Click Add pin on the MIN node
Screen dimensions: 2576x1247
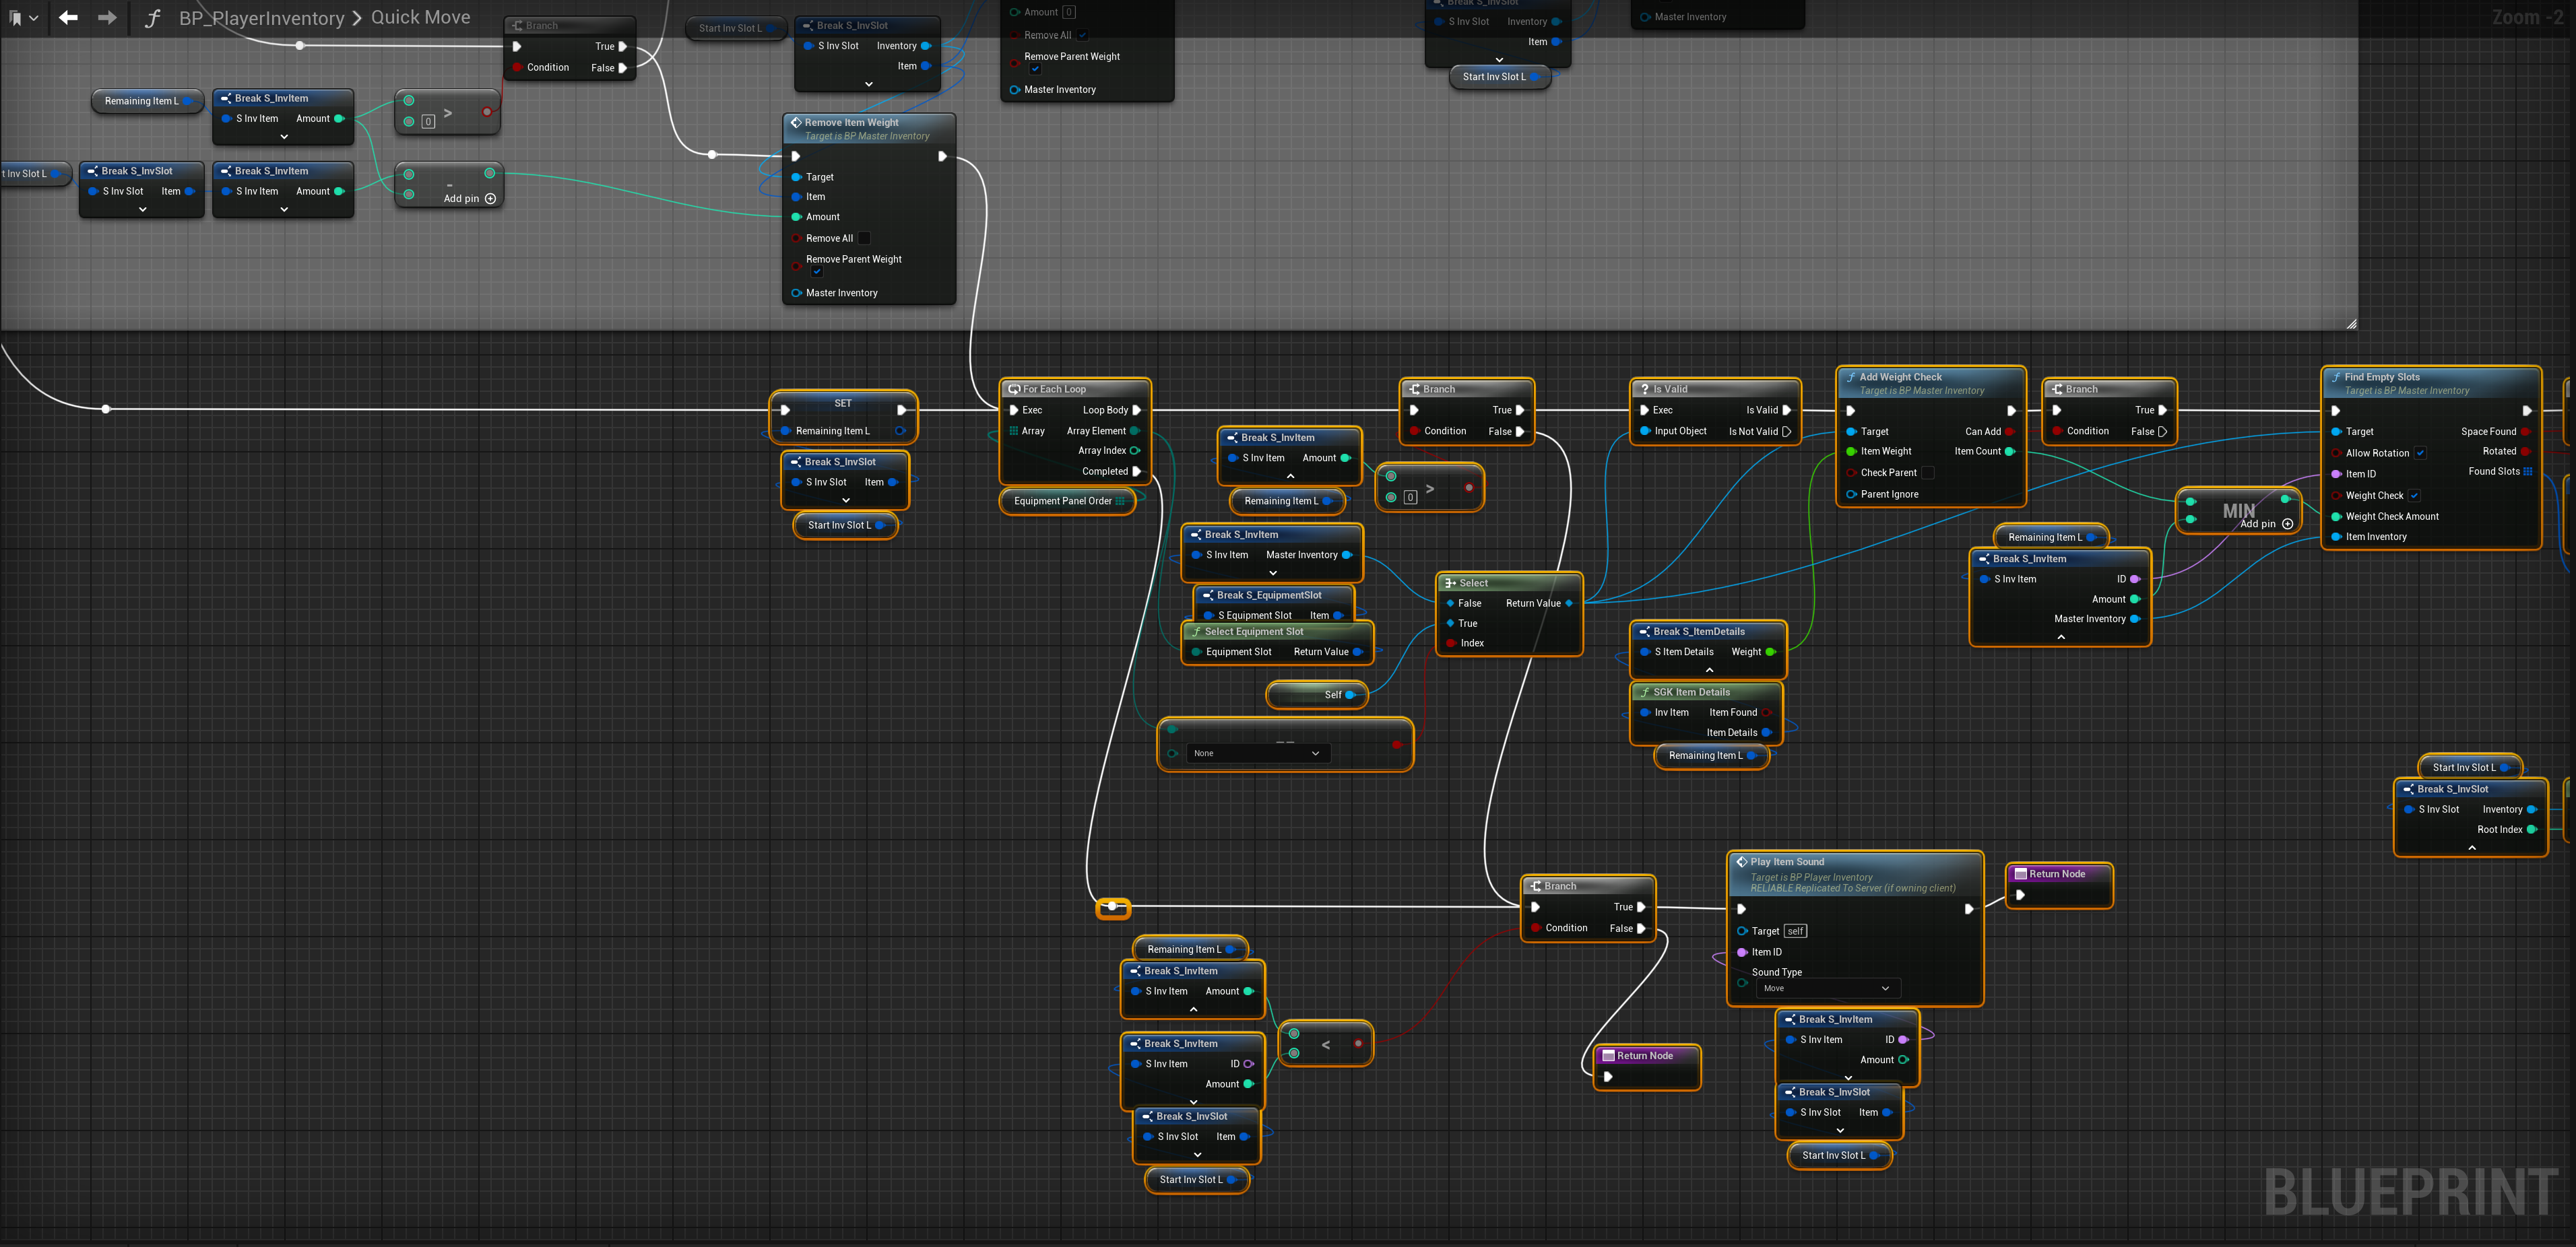[2287, 525]
